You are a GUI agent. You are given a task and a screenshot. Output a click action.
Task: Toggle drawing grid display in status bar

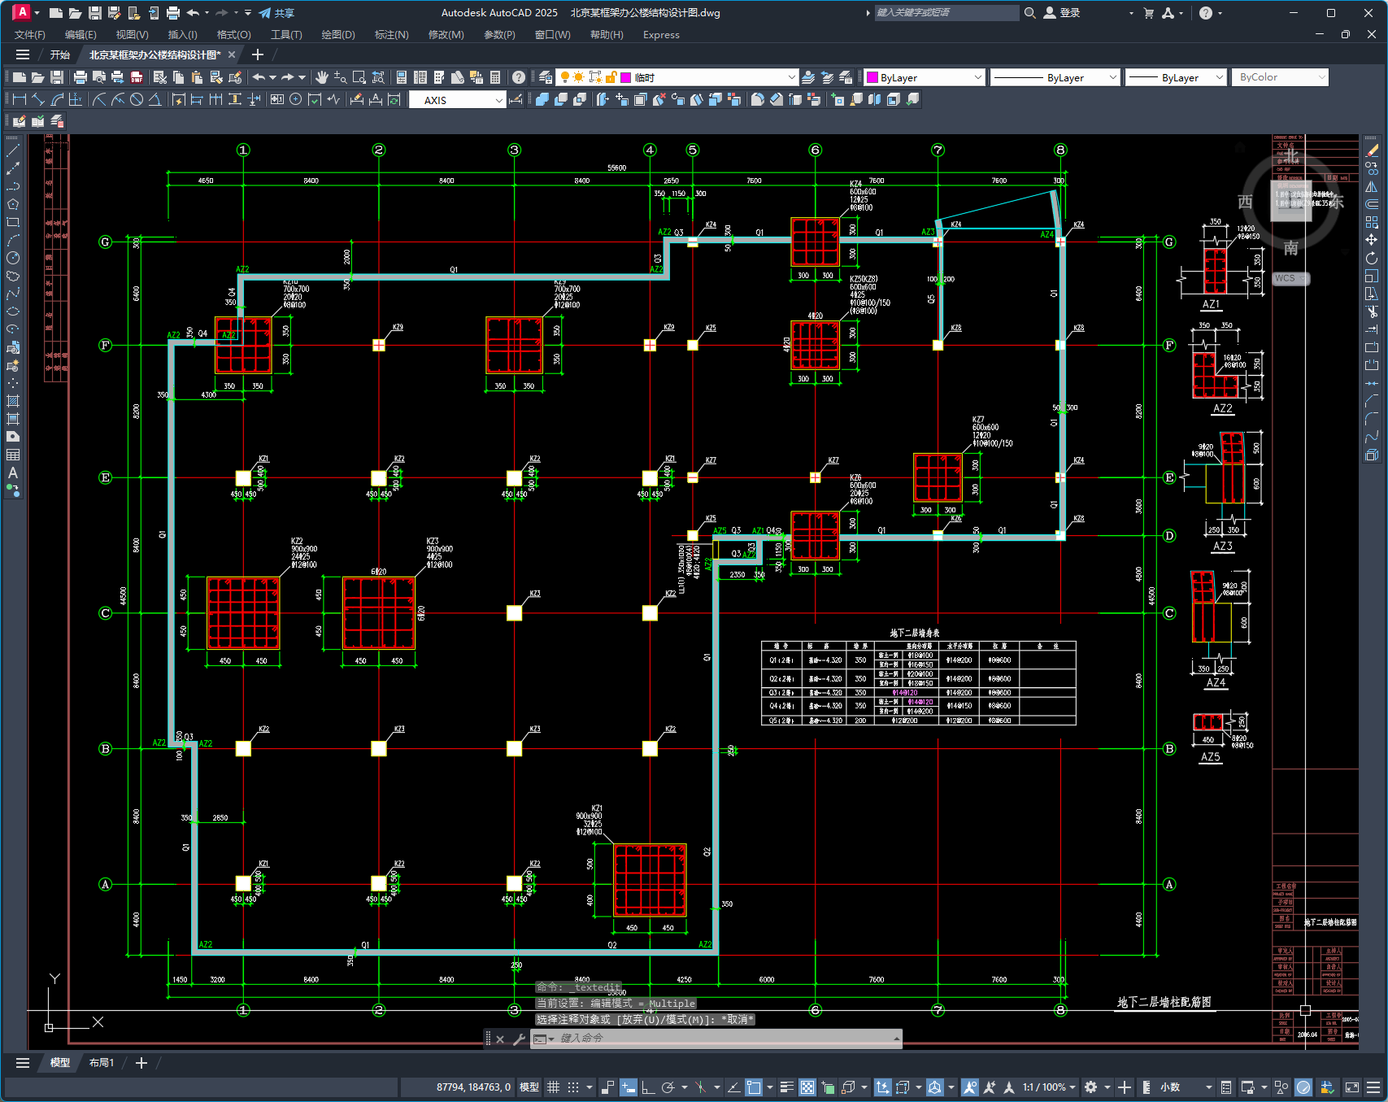tap(553, 1087)
